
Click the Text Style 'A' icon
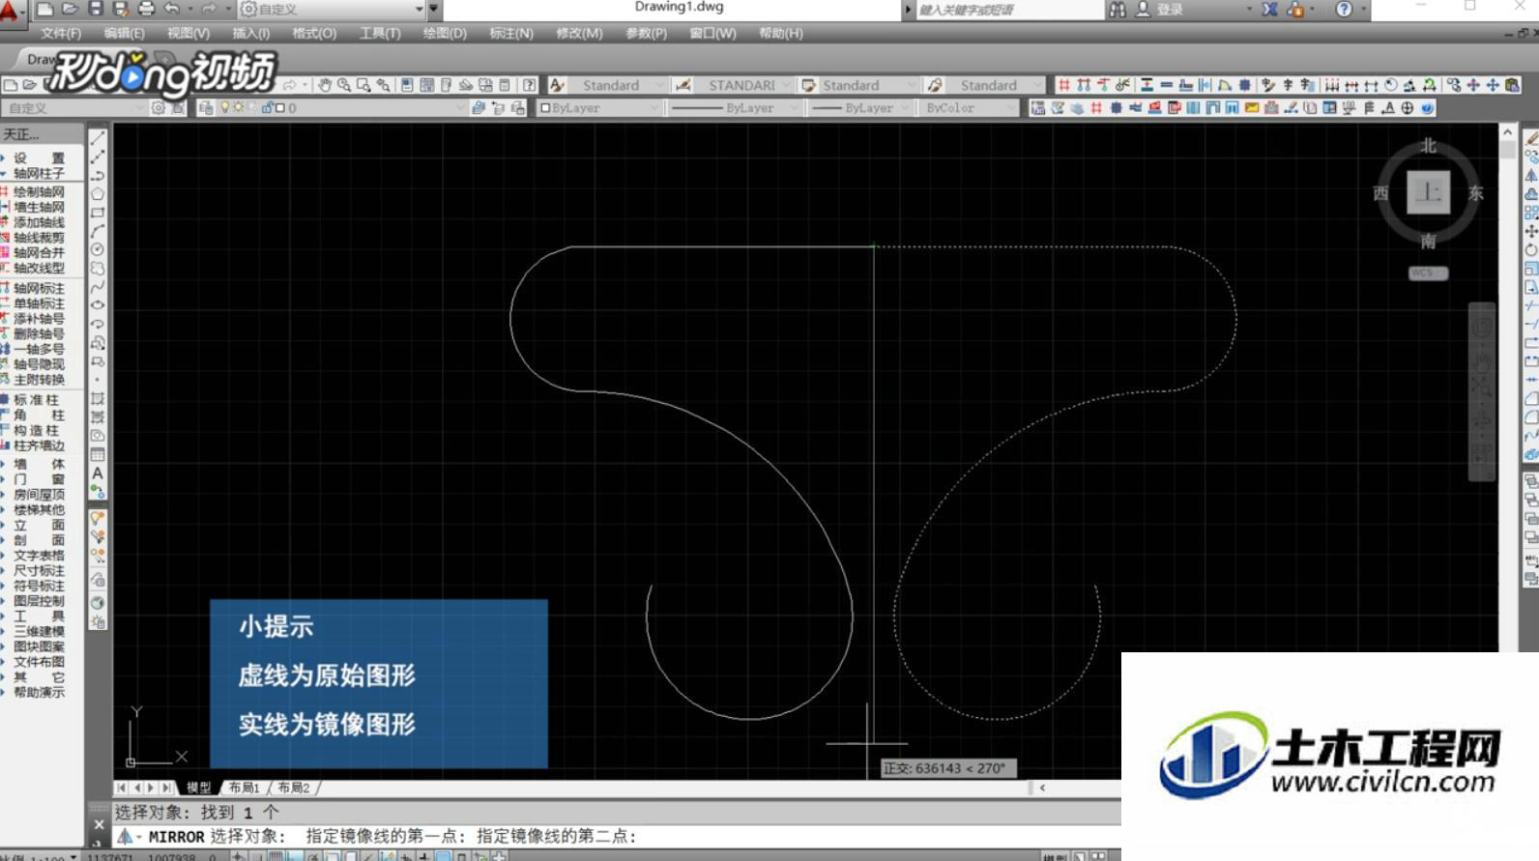click(557, 85)
